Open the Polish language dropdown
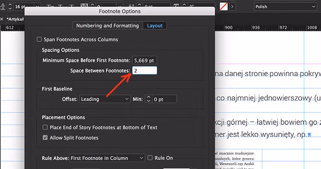Screen dimensions: 321x169 (x=286, y=6)
